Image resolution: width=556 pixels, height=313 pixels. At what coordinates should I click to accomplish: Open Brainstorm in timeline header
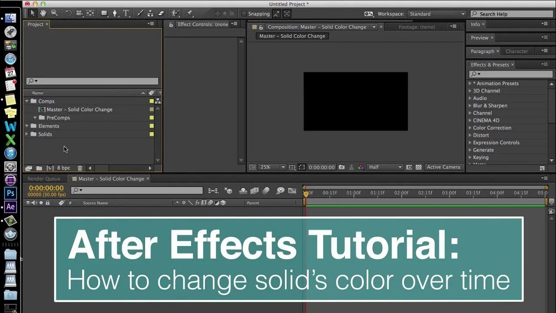click(x=280, y=190)
